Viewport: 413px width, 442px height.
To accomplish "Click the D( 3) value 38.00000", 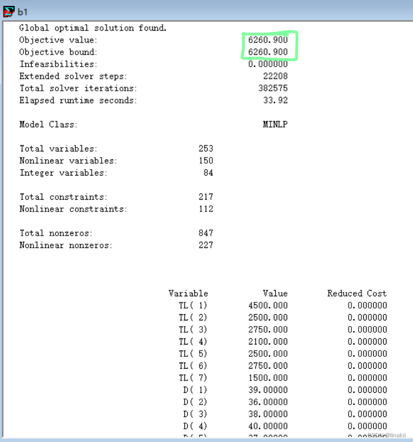I will 268,414.
